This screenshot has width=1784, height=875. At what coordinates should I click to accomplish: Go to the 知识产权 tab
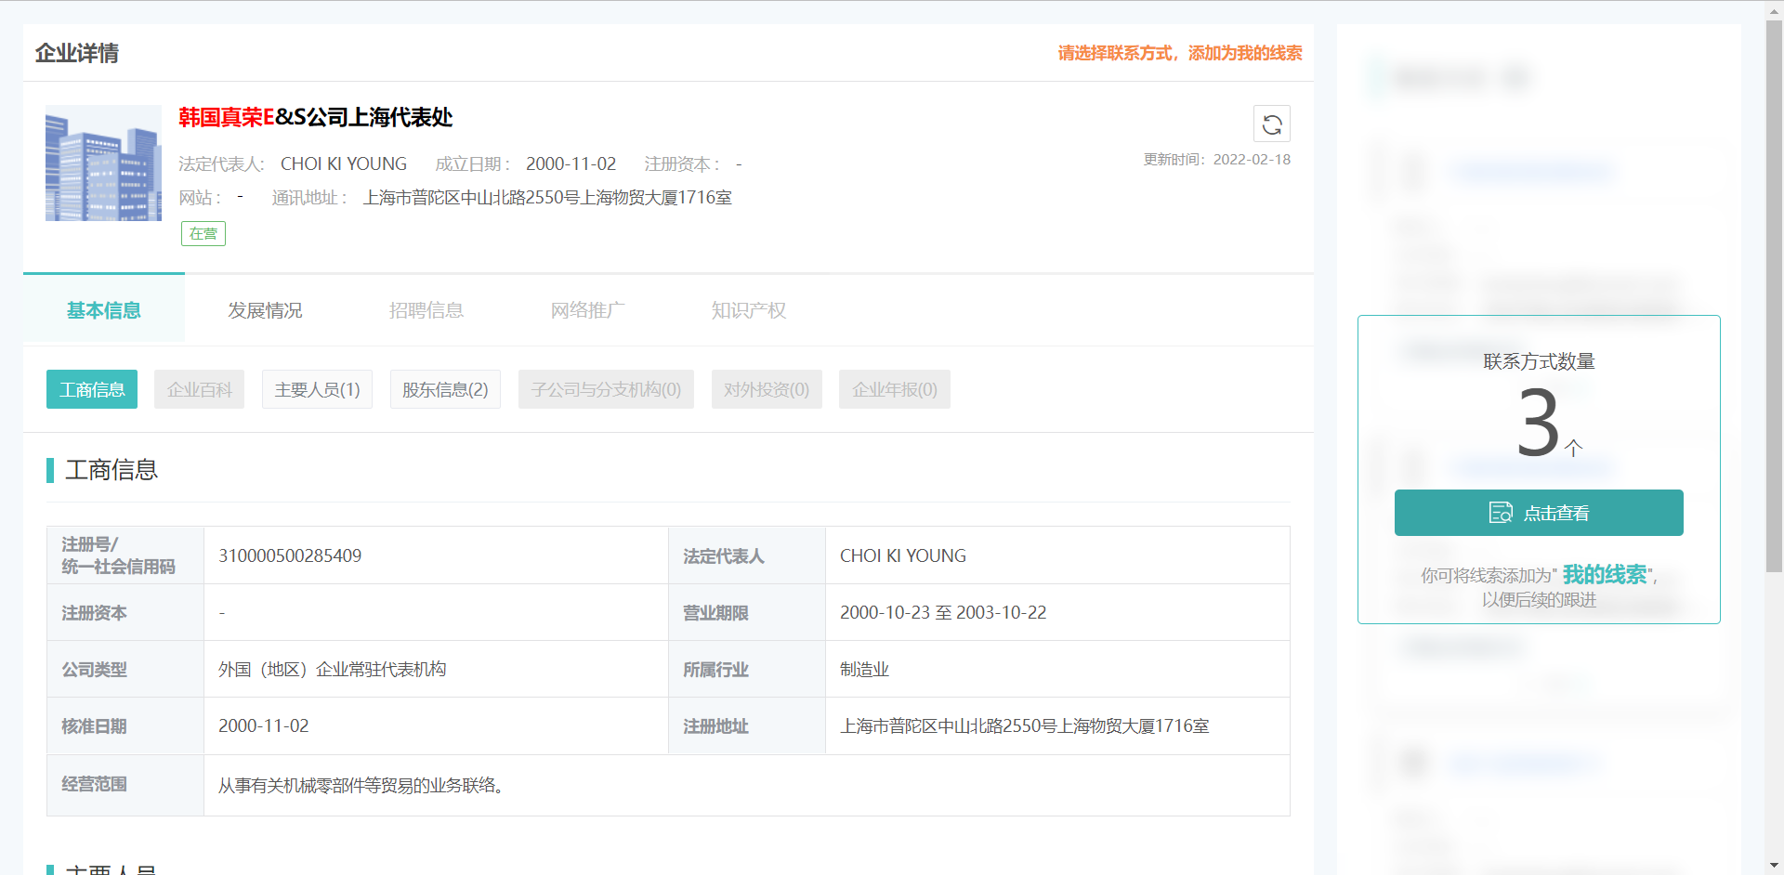pyautogui.click(x=749, y=310)
